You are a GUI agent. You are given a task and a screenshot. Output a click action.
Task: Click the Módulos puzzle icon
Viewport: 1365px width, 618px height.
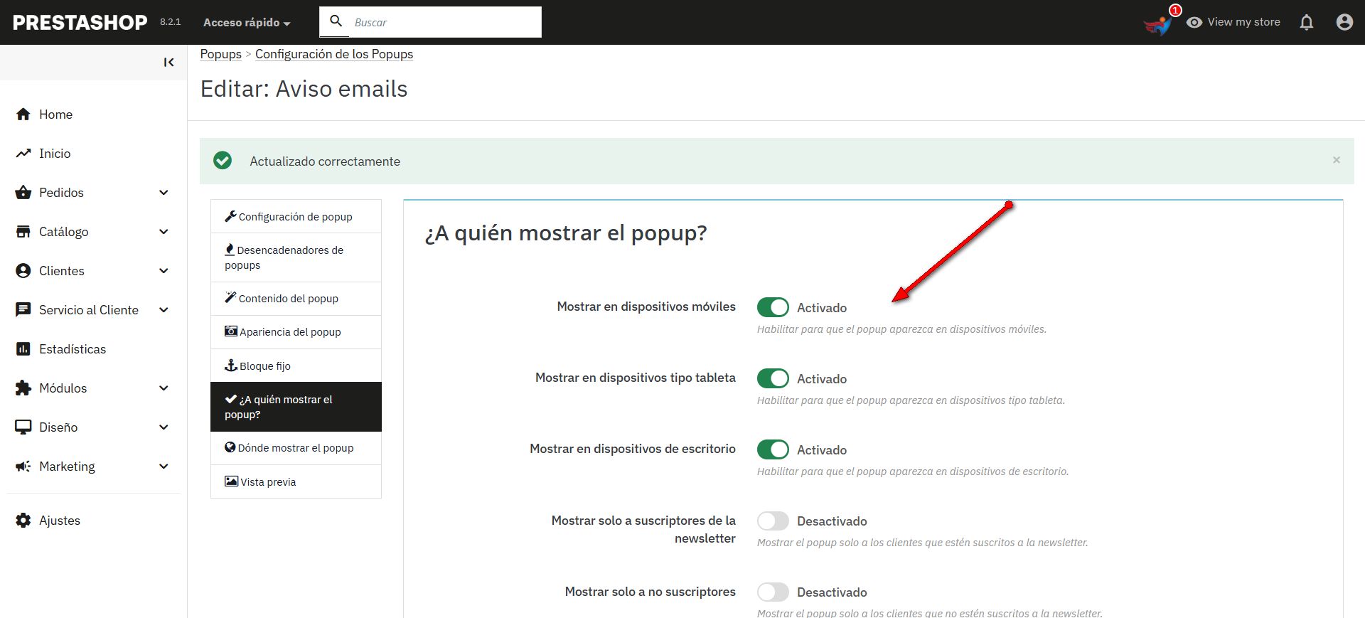(23, 388)
